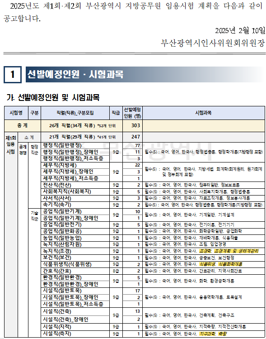Click subjects '지적측량, 지적전산학개론'
Image resolution: width=266 pixels, height=339 pixels.
[223, 327]
